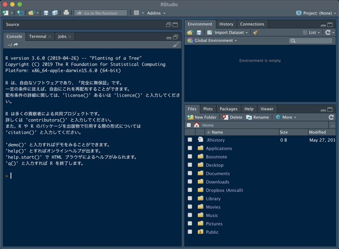
Task: Save the current document with the floppy disk icon
Action: (x=46, y=13)
